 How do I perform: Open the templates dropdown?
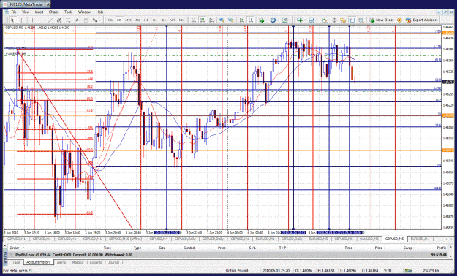(x=286, y=20)
